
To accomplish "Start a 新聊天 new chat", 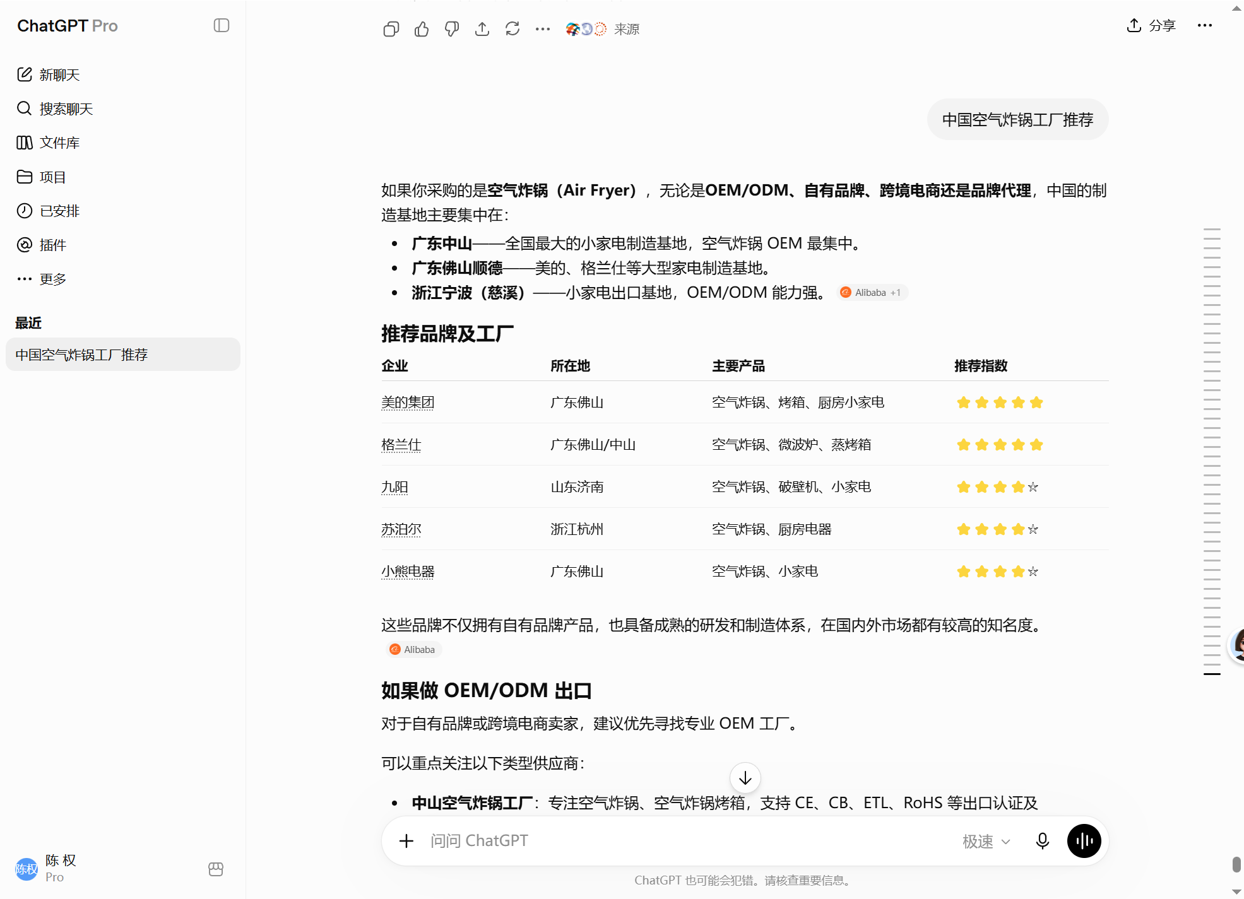I will pos(122,74).
